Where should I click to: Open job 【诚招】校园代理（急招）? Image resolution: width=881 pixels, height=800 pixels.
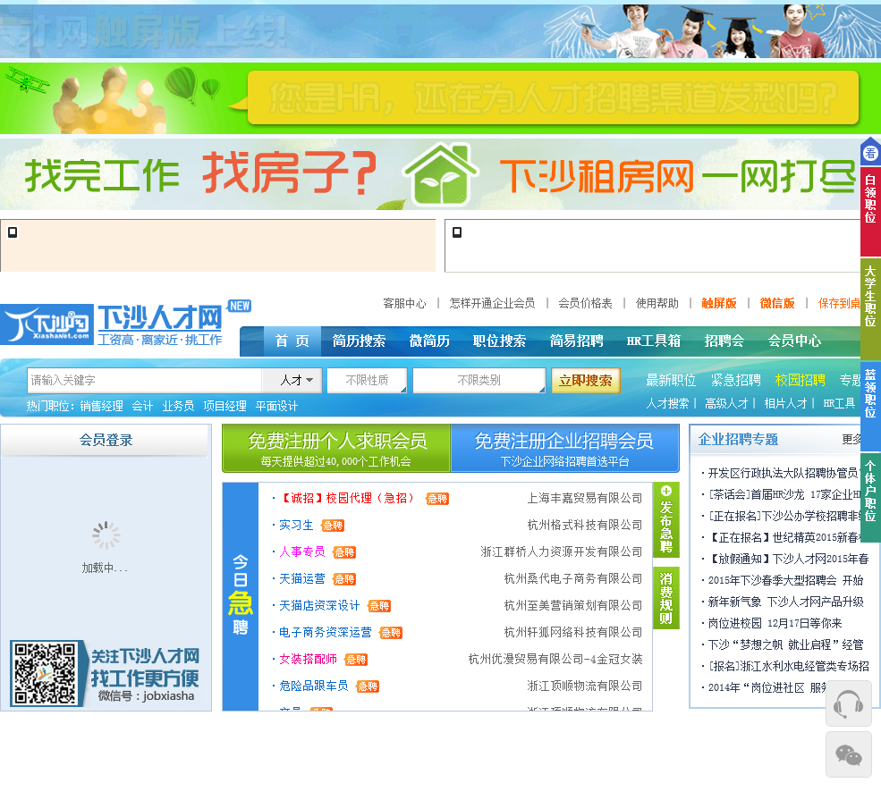347,499
